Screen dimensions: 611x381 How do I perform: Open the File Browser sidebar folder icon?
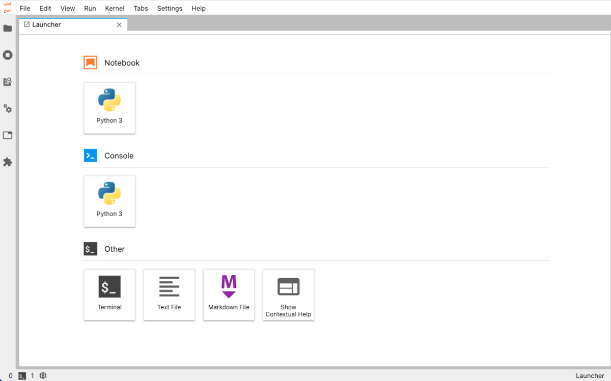(x=8, y=28)
